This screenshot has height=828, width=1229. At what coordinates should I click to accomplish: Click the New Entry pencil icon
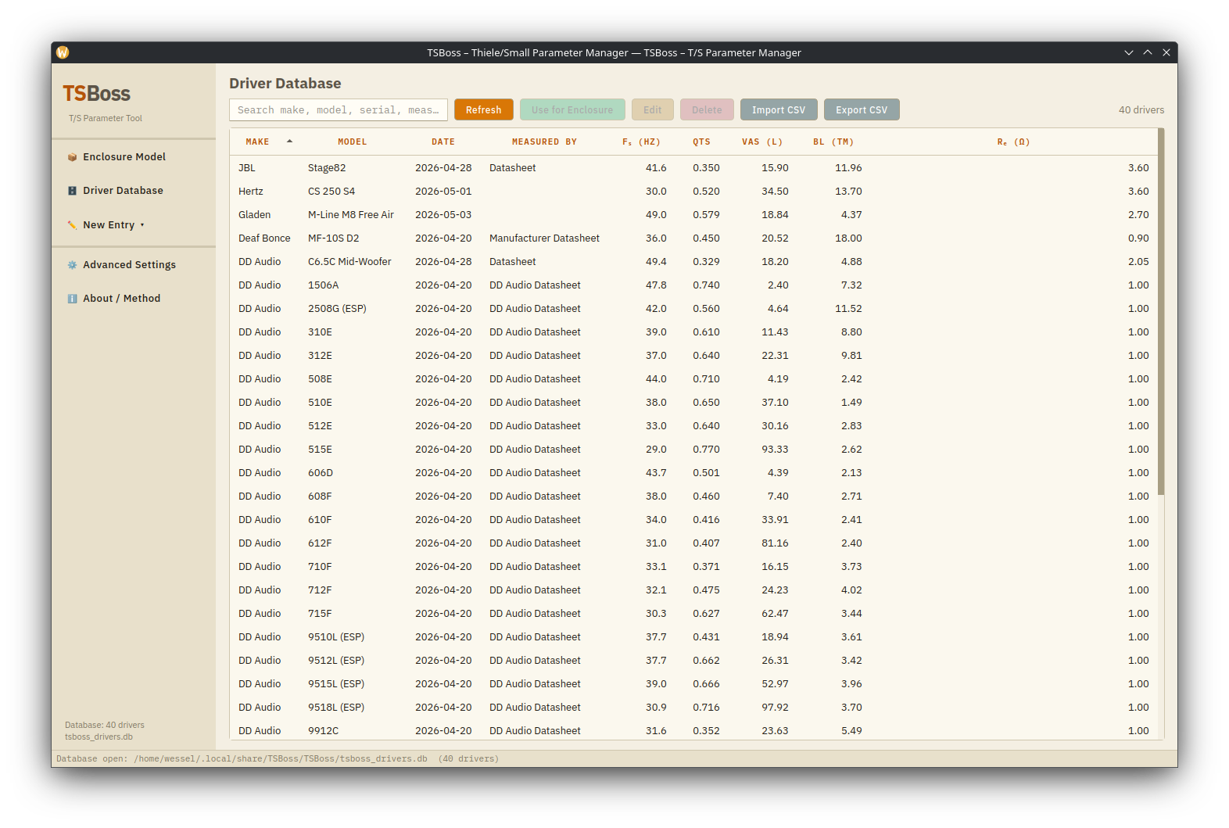tap(72, 225)
